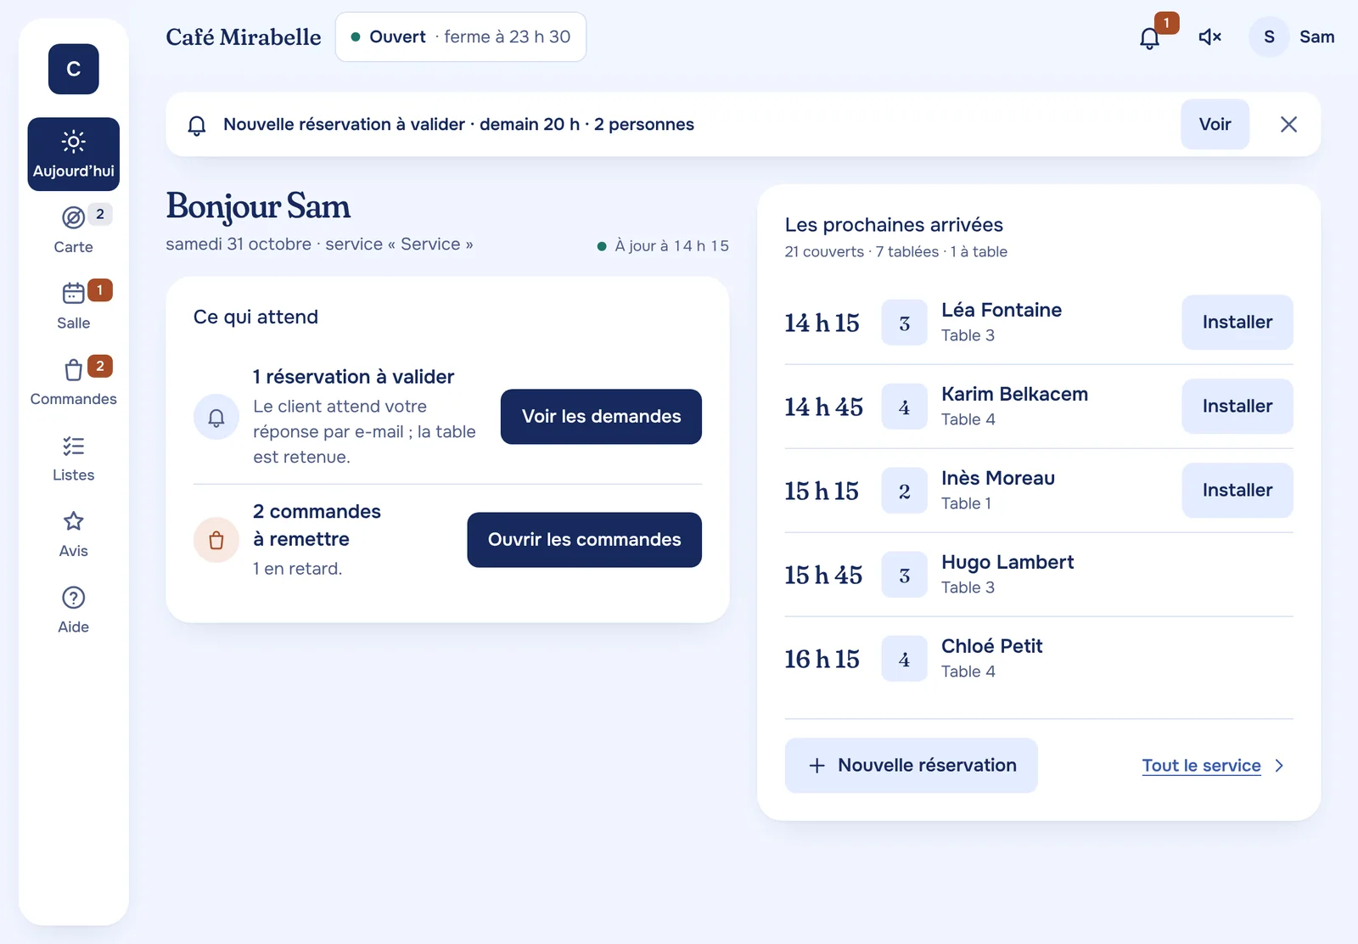Screen dimensions: 1358x944
Task: Install Karim Belkacem's party
Action: (1237, 407)
